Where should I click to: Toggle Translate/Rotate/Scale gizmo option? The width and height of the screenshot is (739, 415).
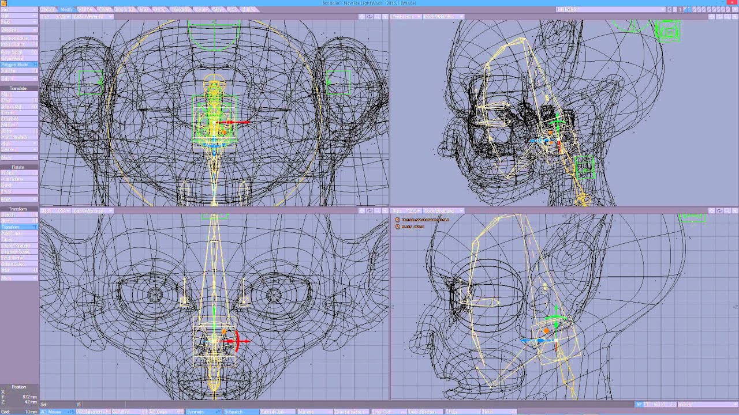tap(422, 220)
